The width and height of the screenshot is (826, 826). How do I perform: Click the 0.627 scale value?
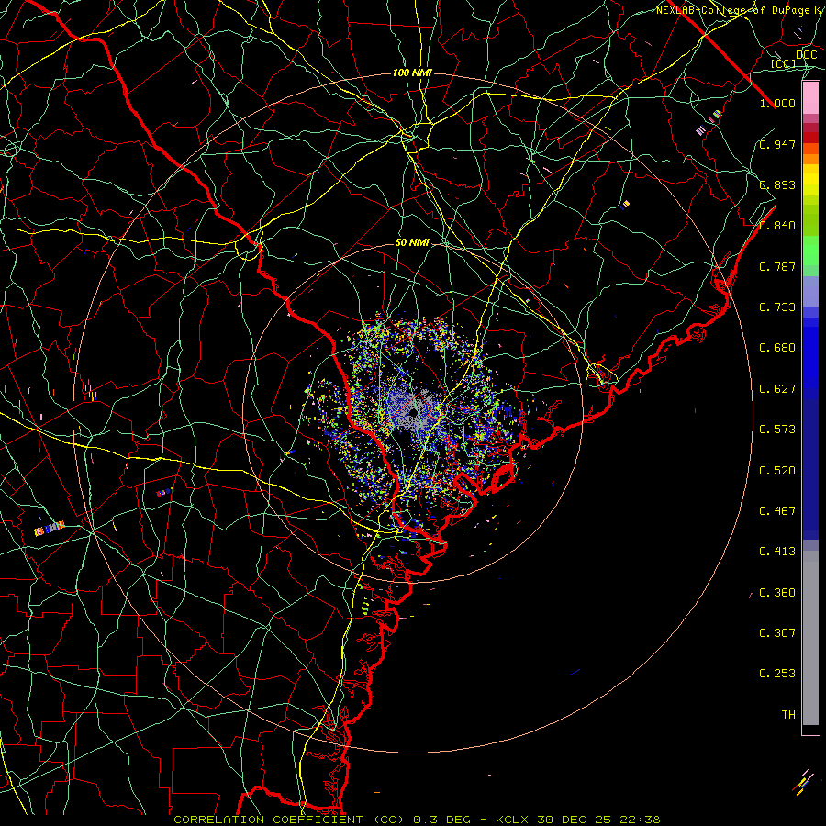click(x=777, y=389)
